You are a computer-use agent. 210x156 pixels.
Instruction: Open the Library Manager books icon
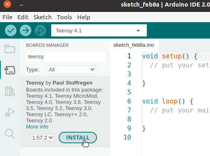(10, 91)
